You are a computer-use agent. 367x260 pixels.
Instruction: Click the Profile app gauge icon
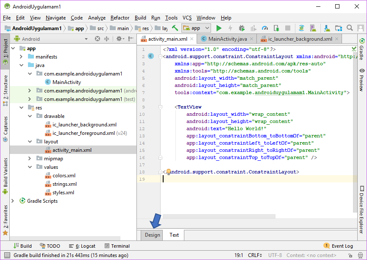pyautogui.click(x=265, y=28)
